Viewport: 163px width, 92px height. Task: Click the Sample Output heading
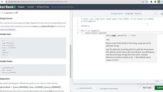pyautogui.click(x=6, y=61)
